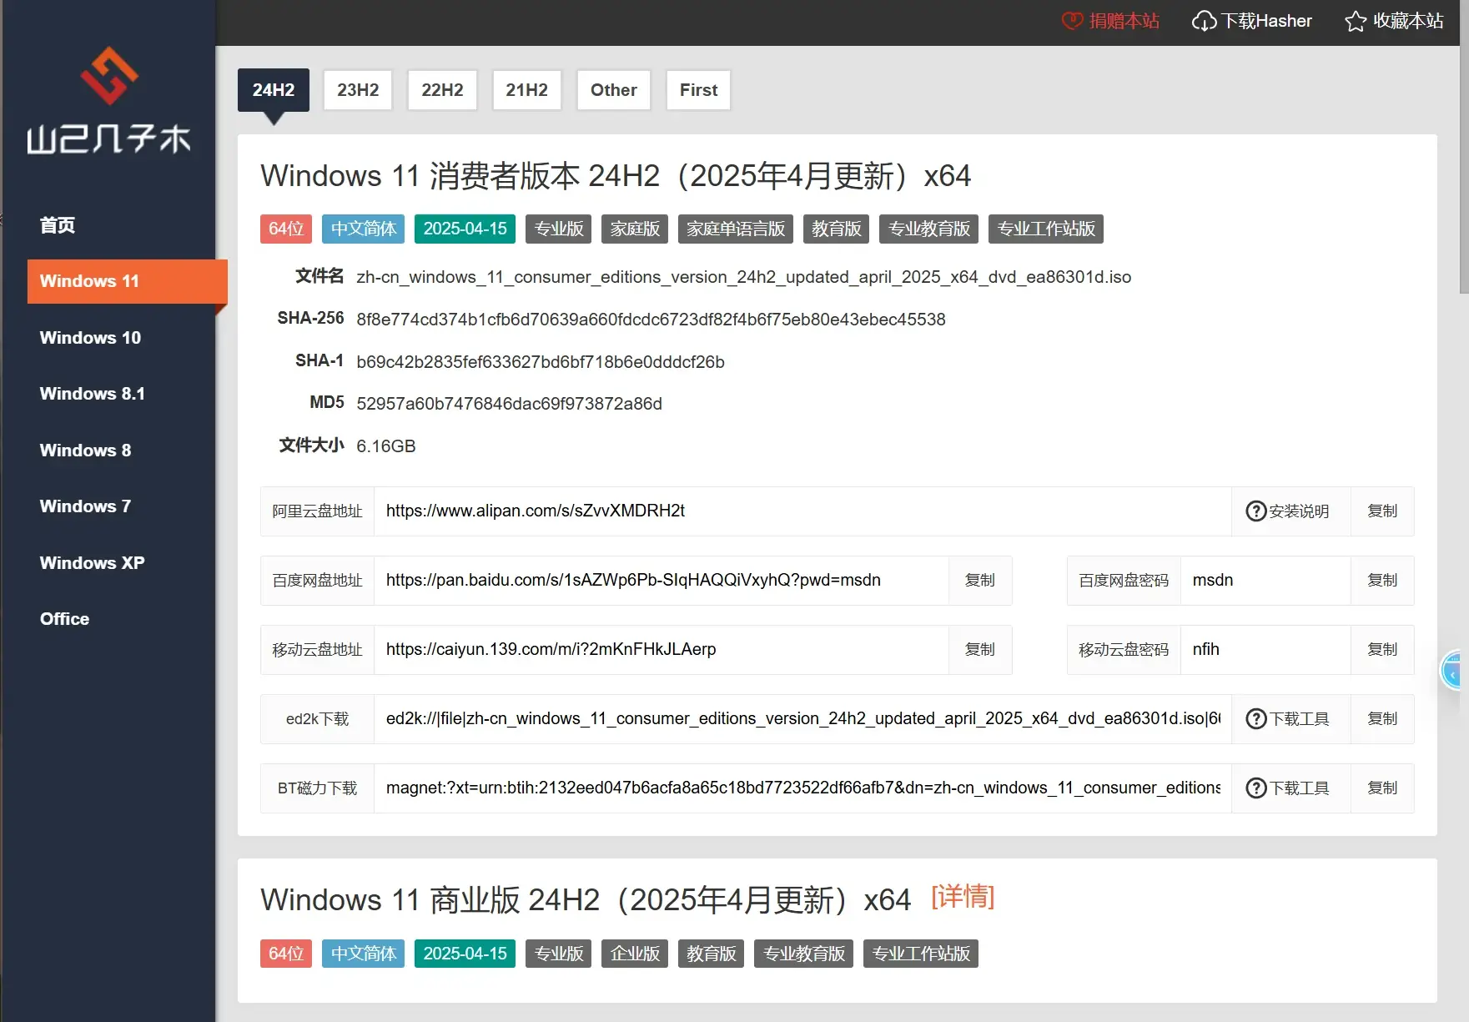The image size is (1469, 1022).
Task: Click the Windows 11 商业版 24H2 heading
Action: pos(586,900)
